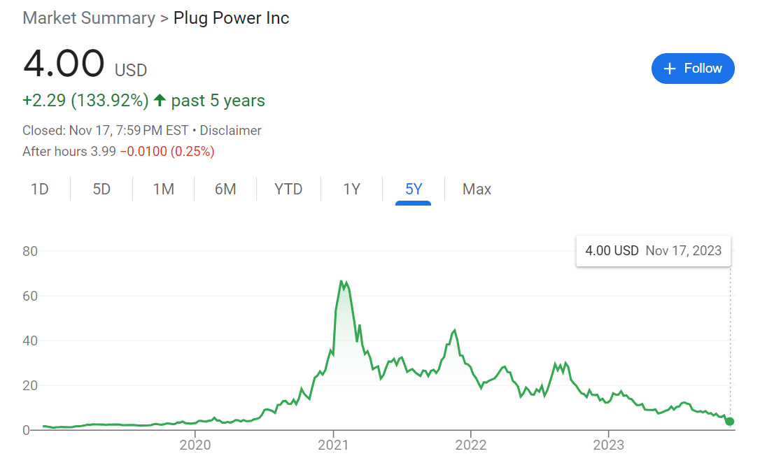Choose the Max time range tab
774x465 pixels.
pyautogui.click(x=477, y=189)
